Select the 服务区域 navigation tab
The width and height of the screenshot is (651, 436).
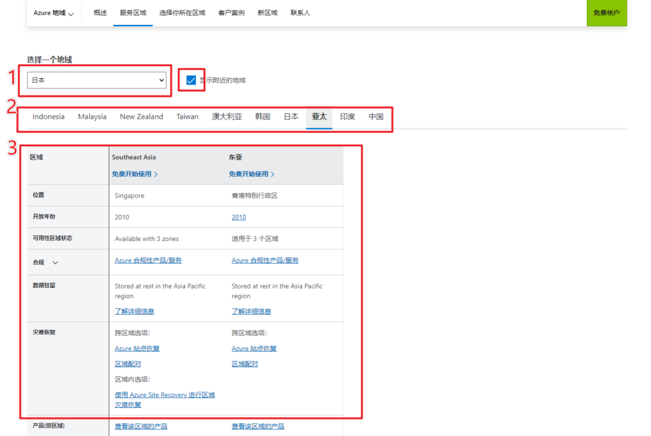click(x=133, y=13)
